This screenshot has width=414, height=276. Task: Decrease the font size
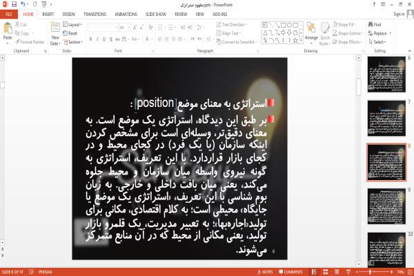point(141,28)
